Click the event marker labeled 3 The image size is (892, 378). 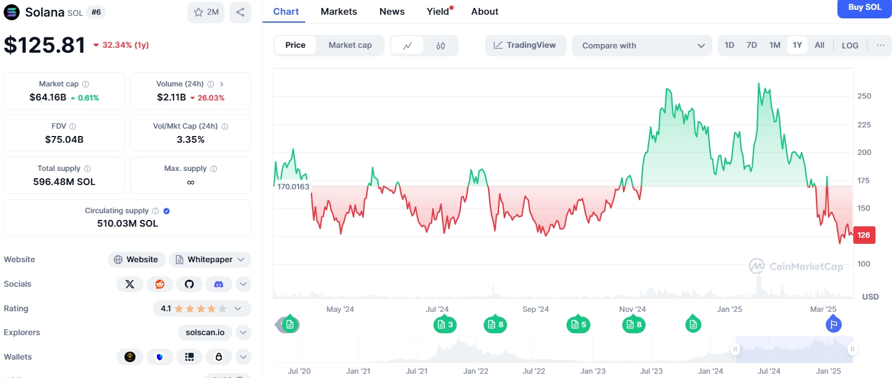click(445, 325)
